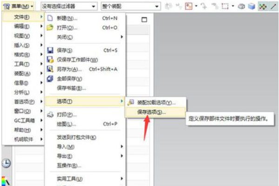Open the 首选项(P) menu
279x186 pixels.
pos(23,102)
